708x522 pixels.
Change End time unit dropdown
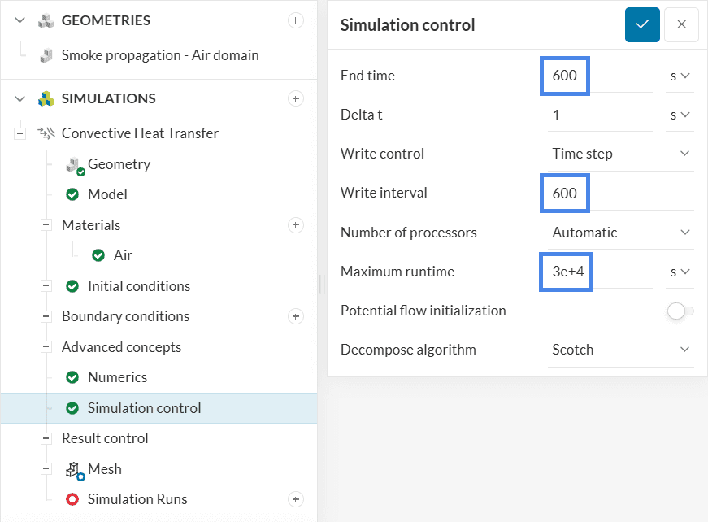[x=680, y=76]
